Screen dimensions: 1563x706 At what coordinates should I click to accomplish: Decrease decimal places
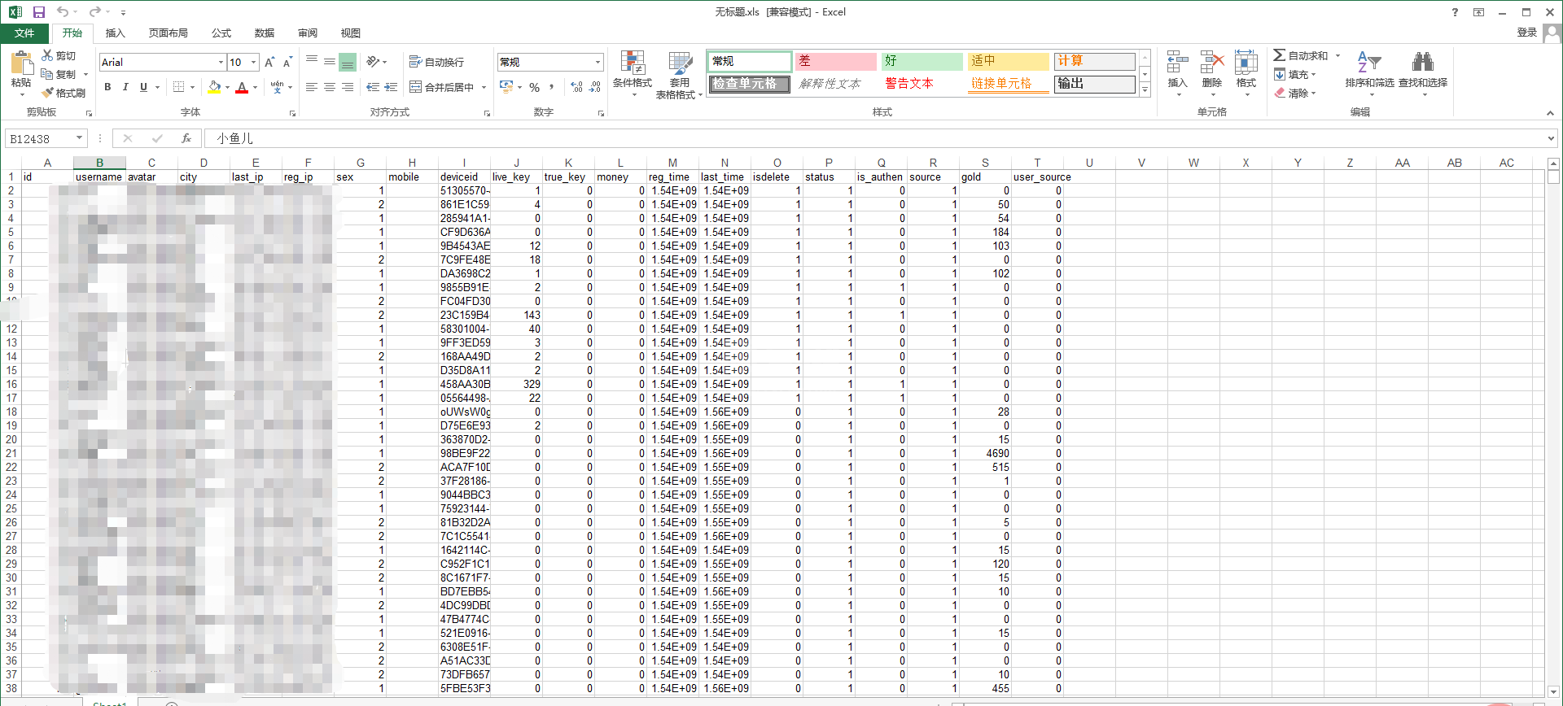(595, 87)
